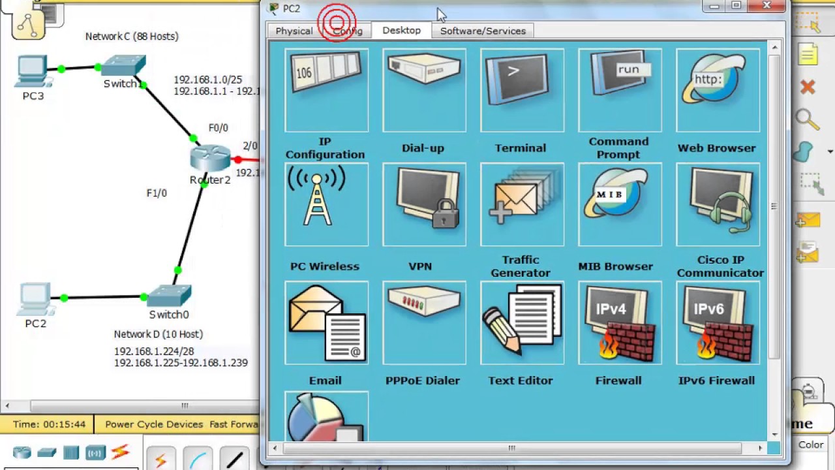Image resolution: width=835 pixels, height=470 pixels.
Task: Open the Traffic Generator
Action: click(522, 204)
